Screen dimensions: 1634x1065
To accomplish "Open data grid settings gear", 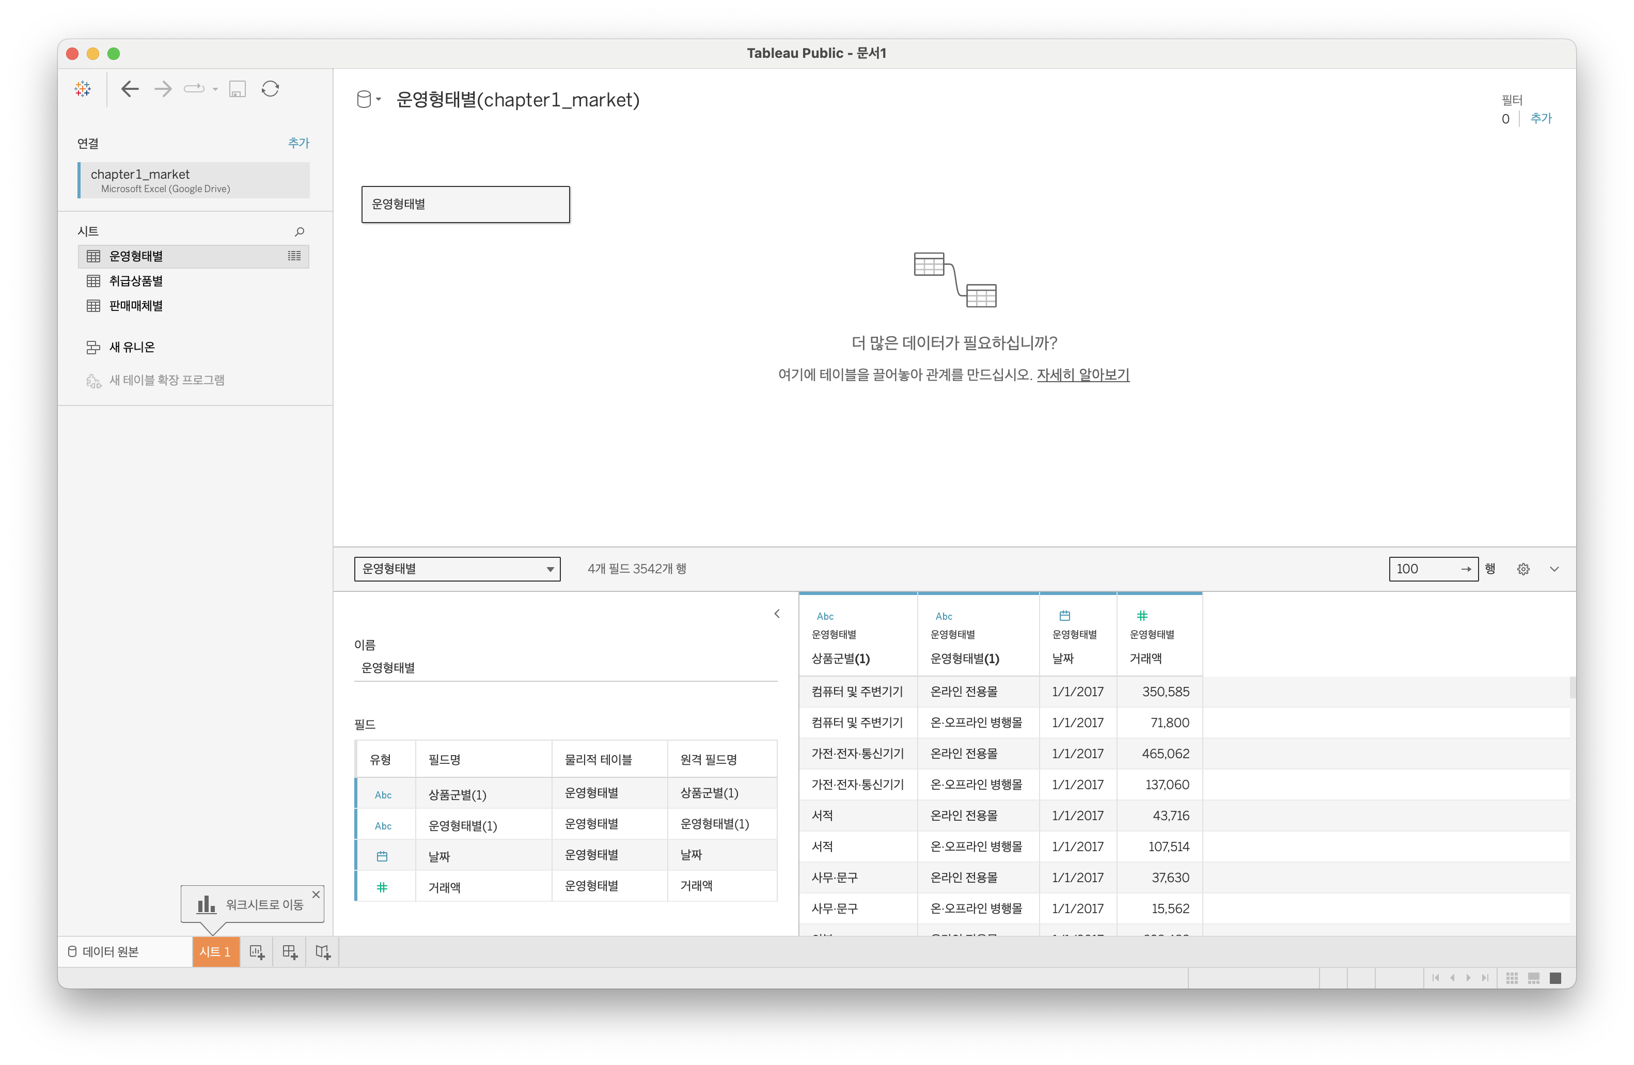I will click(x=1523, y=569).
